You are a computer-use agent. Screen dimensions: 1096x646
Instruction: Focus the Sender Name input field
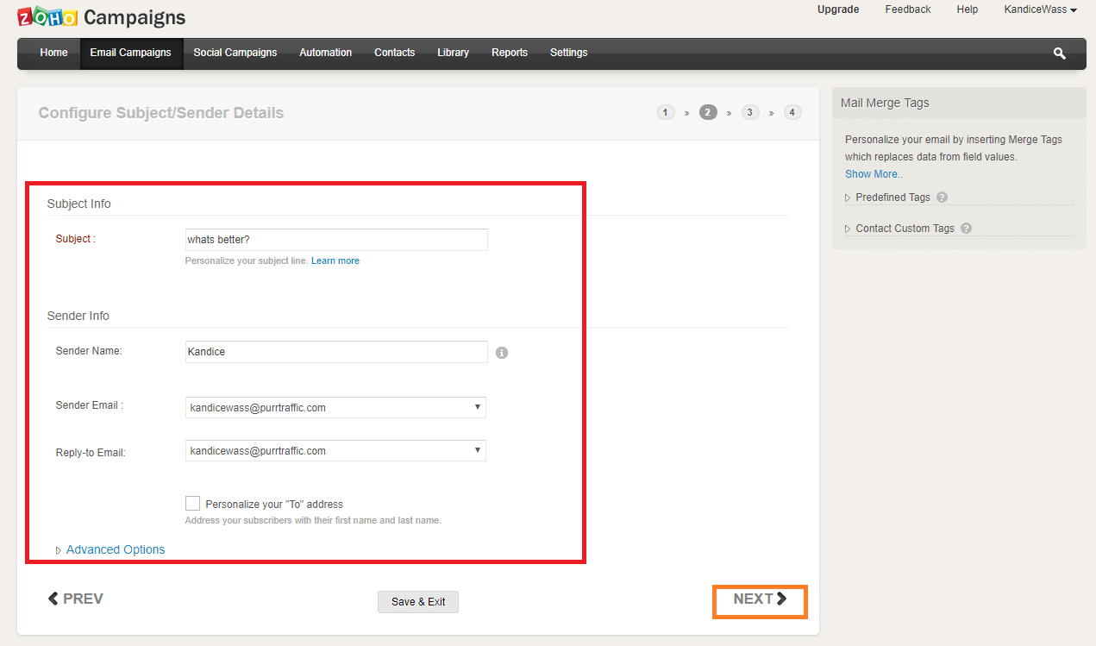pyautogui.click(x=336, y=352)
